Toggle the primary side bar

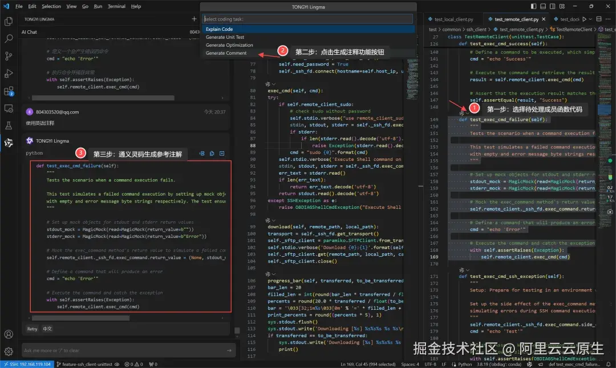(533, 6)
